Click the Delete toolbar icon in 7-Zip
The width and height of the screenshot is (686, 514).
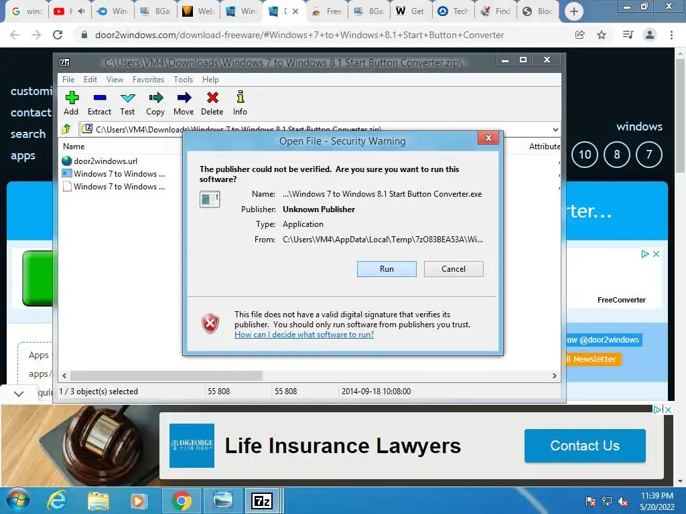(212, 103)
